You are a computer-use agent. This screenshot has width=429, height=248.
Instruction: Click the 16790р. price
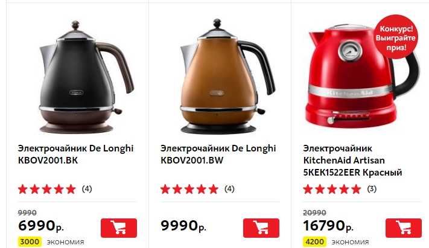[328, 226]
